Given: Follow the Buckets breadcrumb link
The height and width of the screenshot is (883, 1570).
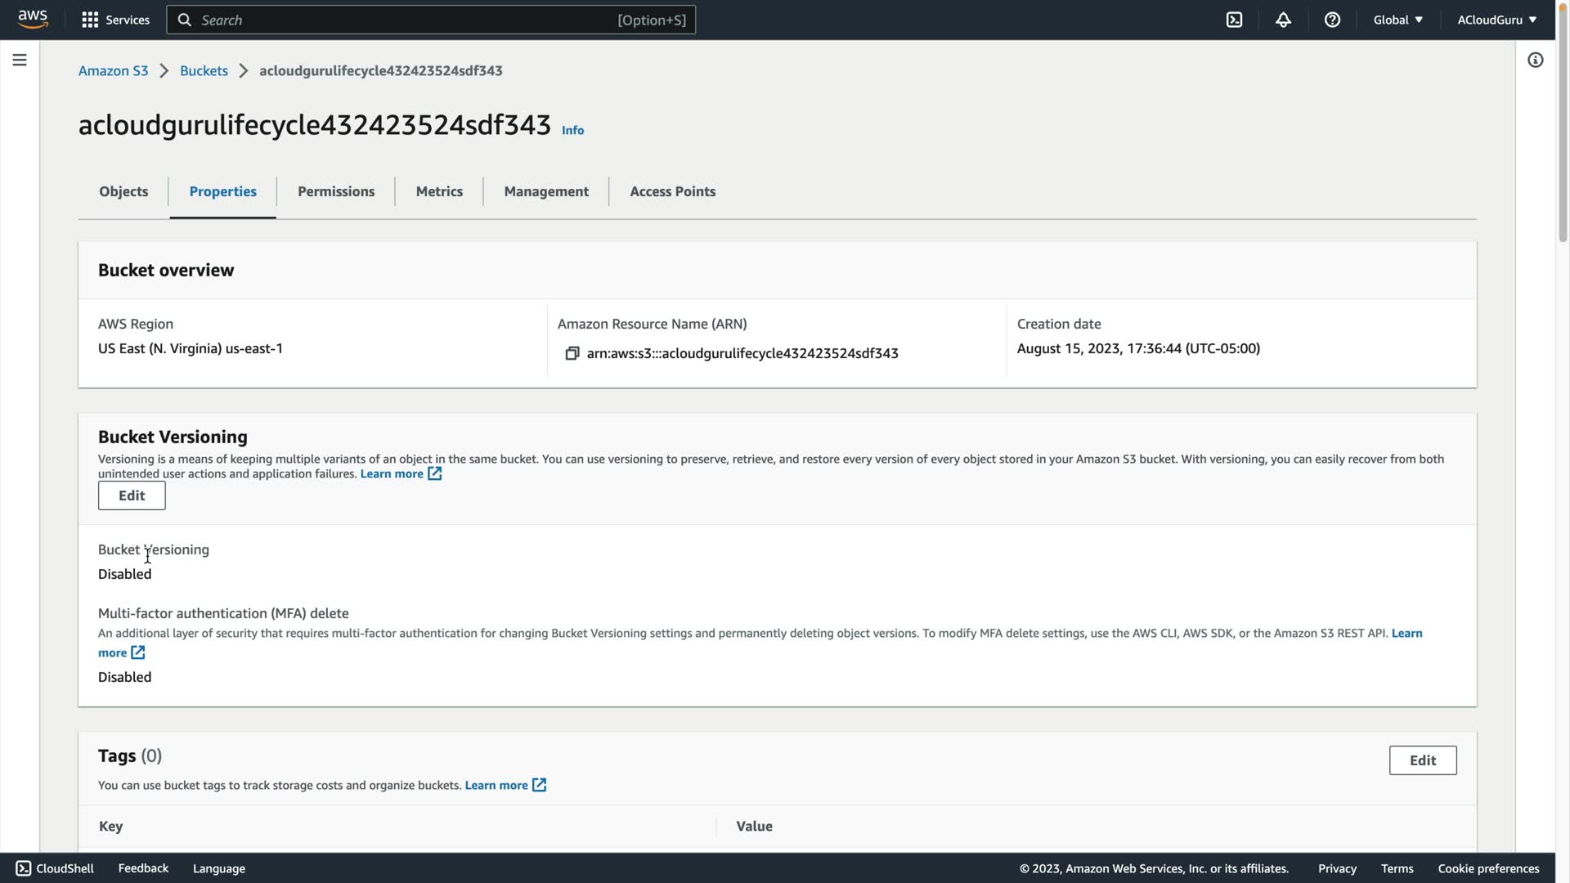Looking at the screenshot, I should (x=204, y=70).
